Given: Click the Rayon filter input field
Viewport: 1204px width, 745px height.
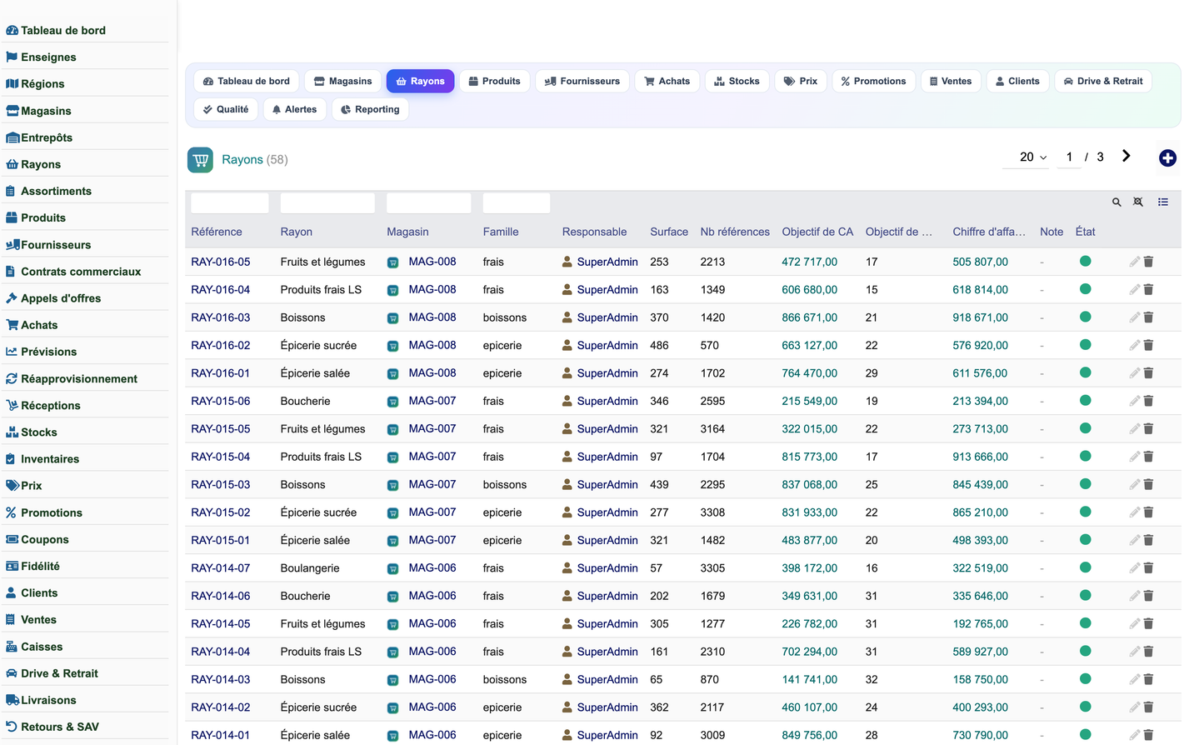Looking at the screenshot, I should click(x=327, y=202).
